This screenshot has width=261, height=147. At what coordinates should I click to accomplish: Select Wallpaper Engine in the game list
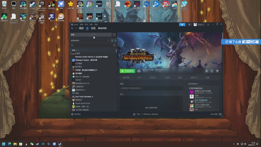click(x=86, y=60)
